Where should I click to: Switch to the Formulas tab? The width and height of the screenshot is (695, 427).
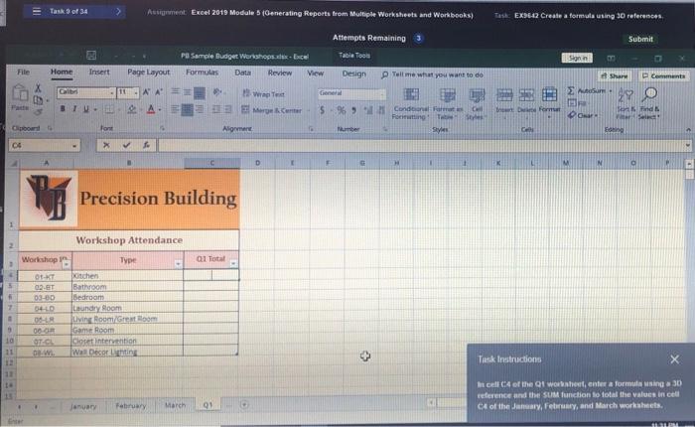tap(202, 72)
